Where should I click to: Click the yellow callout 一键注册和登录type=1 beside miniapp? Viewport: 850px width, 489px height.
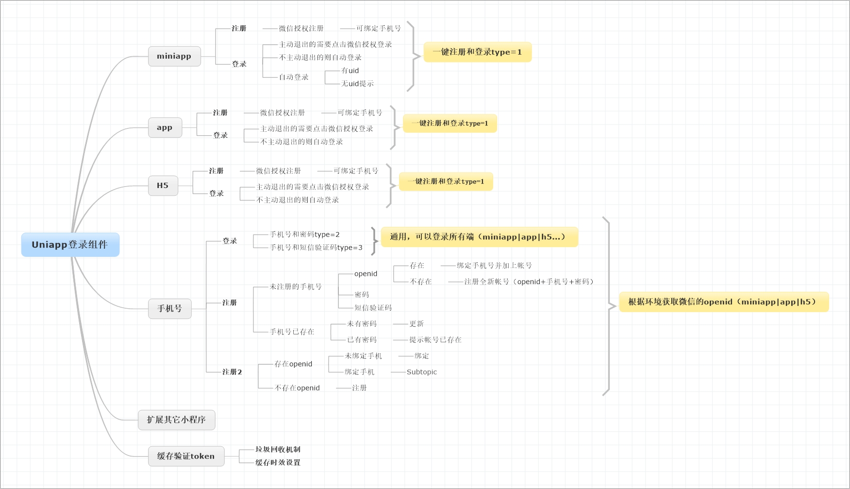tap(477, 52)
